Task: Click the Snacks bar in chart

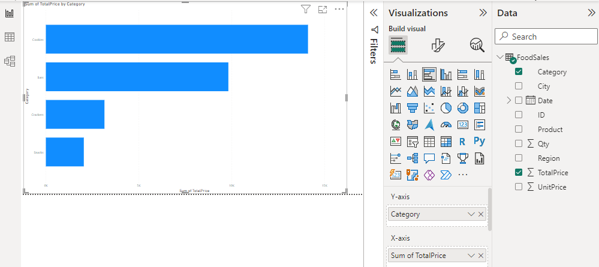Action: click(x=65, y=152)
